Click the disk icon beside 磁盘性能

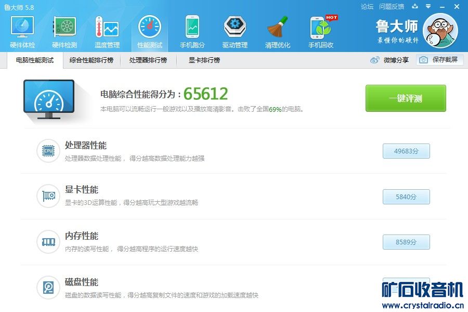tap(48, 288)
